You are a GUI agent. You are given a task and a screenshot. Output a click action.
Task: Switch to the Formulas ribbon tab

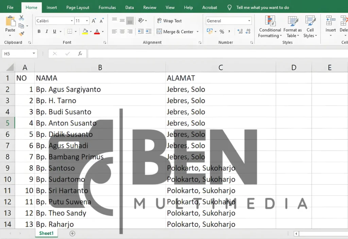(x=107, y=7)
